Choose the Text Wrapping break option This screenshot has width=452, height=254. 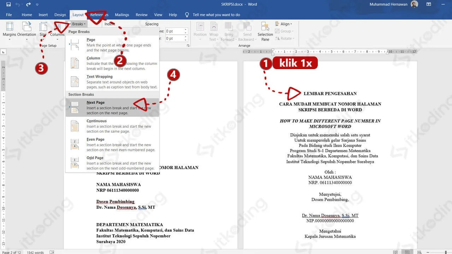click(x=112, y=81)
